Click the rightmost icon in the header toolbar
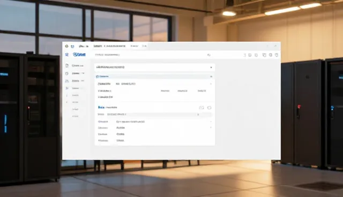Image resolution: width=343 pixels, height=197 pixels. pos(277,55)
